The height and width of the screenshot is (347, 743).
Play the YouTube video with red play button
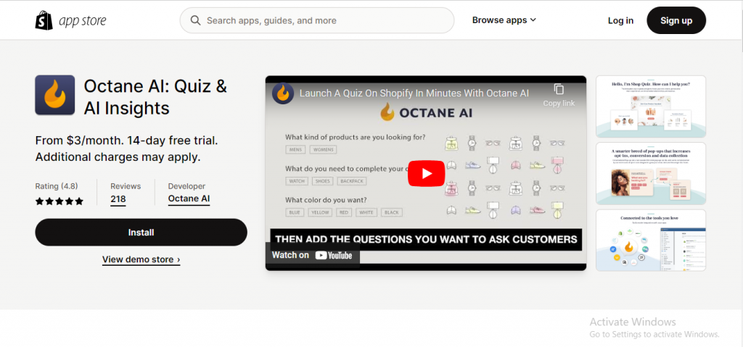(x=425, y=173)
